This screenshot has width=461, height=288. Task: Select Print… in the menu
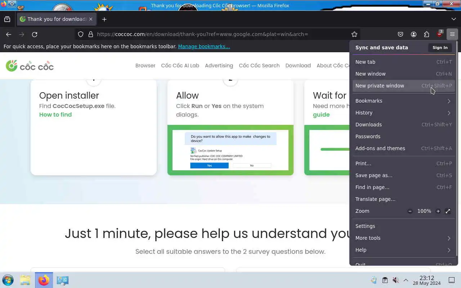403,163
